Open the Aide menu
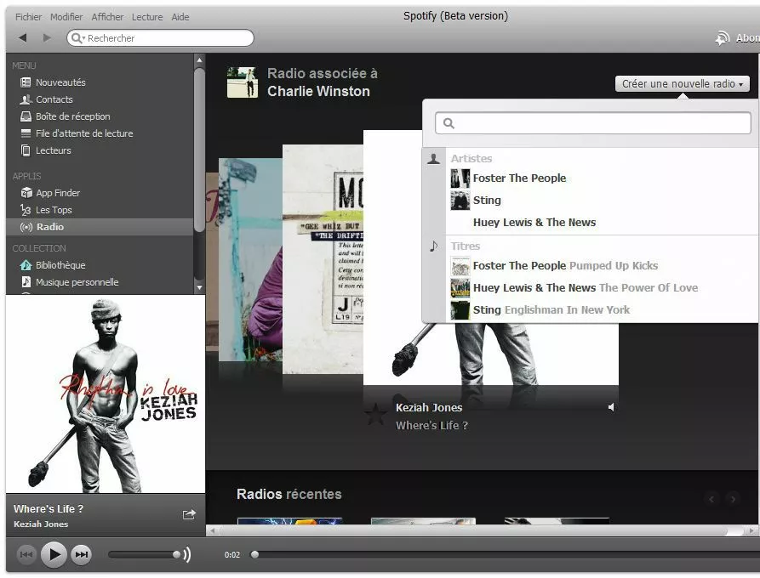 180,17
